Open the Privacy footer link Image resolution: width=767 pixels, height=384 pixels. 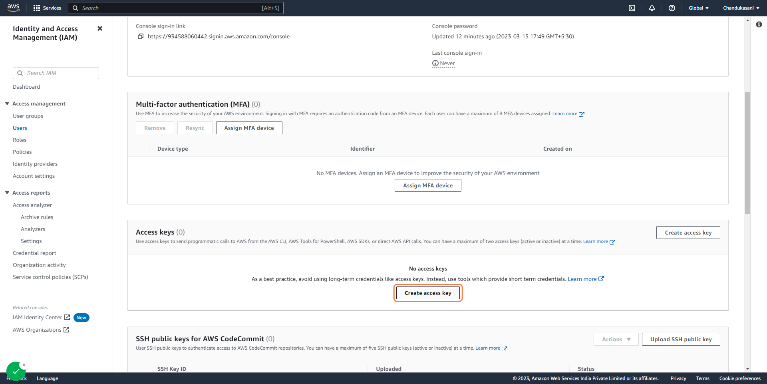point(678,378)
